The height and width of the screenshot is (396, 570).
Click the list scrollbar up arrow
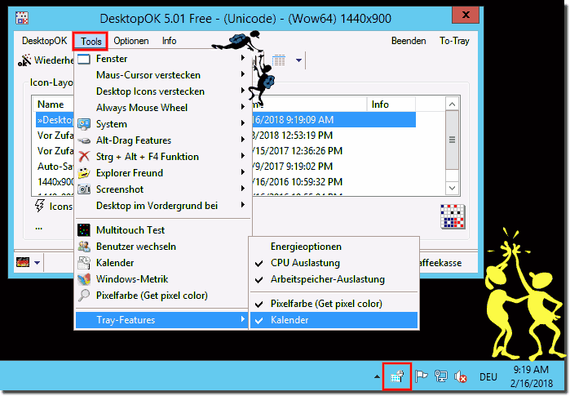(452, 105)
